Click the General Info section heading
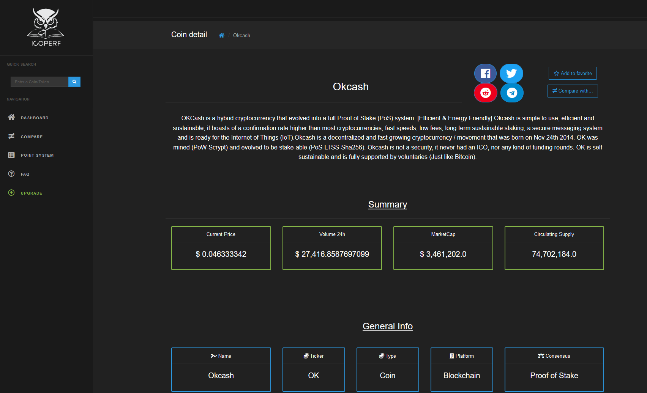647x393 pixels. pos(388,326)
